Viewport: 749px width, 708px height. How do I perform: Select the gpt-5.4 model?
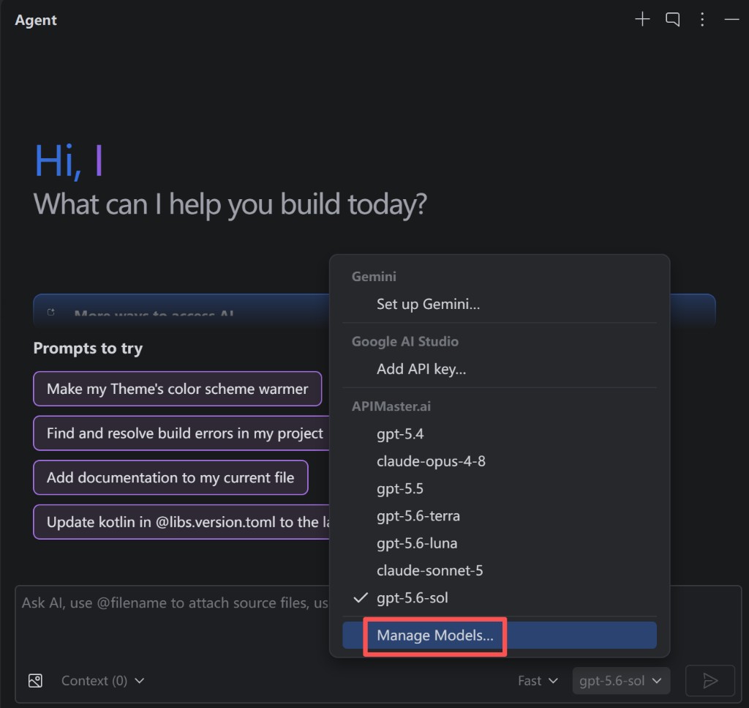[499, 433]
